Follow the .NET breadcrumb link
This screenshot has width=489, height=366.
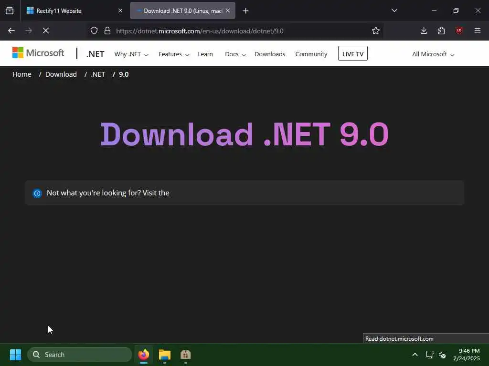[98, 74]
